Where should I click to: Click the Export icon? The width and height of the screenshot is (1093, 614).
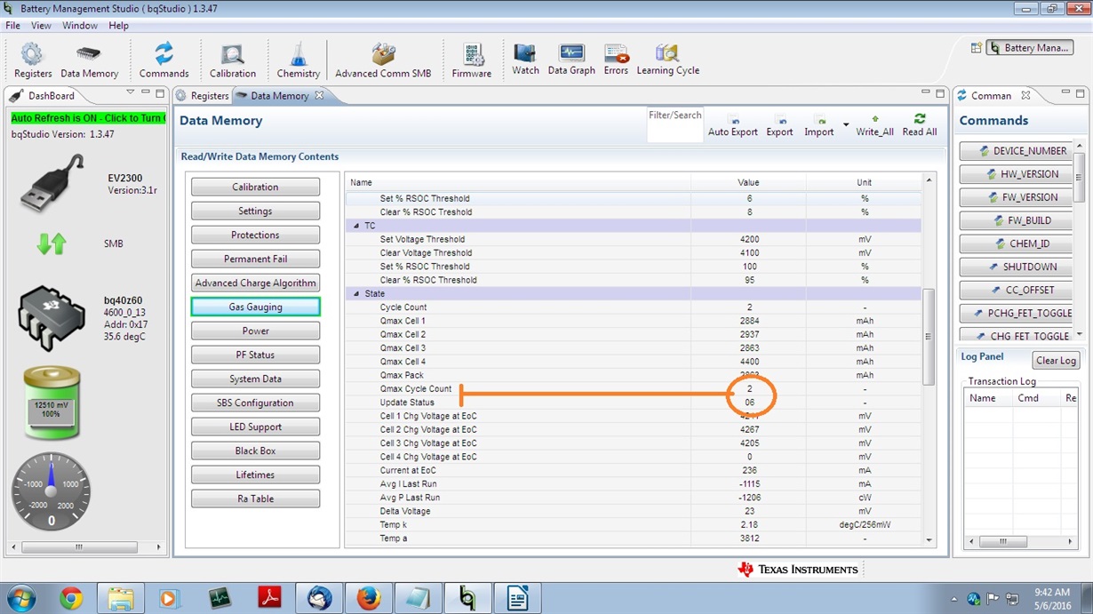click(x=779, y=126)
